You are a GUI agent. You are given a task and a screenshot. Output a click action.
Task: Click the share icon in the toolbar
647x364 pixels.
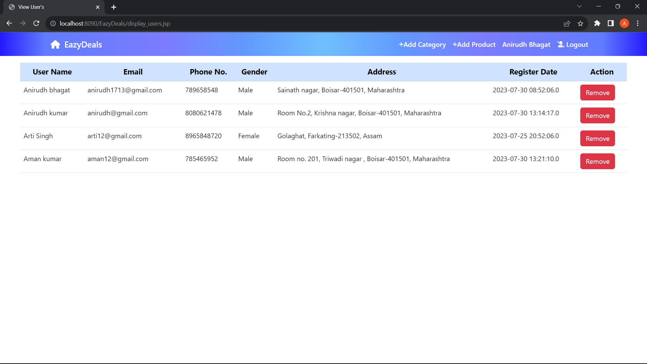[x=567, y=23]
